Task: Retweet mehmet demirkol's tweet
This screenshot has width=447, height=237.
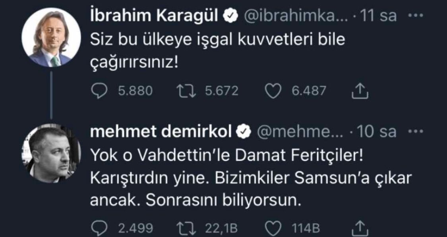Action: pos(186,228)
